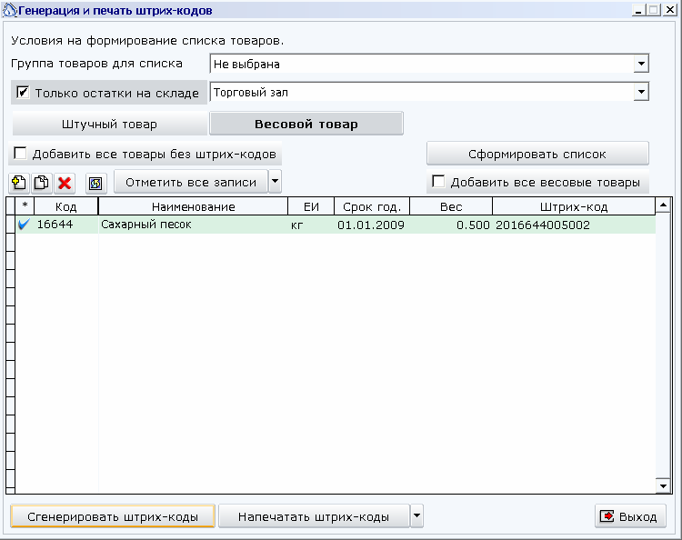Toggle 'Только остатки на складе' checkbox
The image size is (682, 540).
24,93
